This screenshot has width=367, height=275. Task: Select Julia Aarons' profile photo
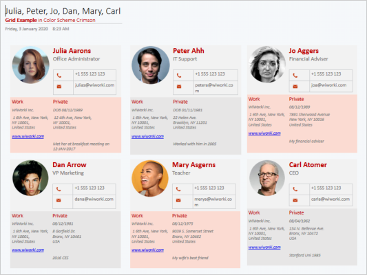click(x=31, y=65)
